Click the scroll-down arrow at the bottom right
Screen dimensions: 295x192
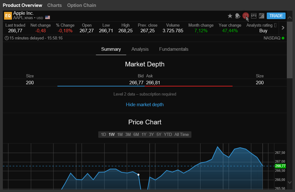(x=290, y=182)
